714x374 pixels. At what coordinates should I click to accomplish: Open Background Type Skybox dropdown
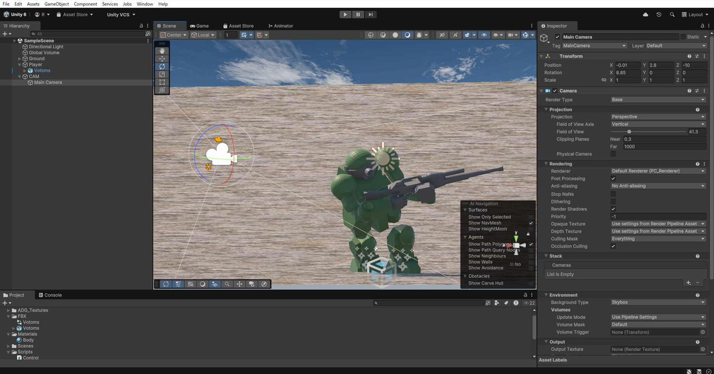click(x=659, y=303)
